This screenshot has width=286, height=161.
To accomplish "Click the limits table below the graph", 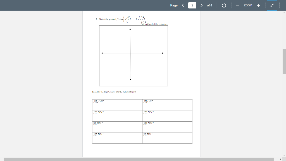I will [x=142, y=121].
